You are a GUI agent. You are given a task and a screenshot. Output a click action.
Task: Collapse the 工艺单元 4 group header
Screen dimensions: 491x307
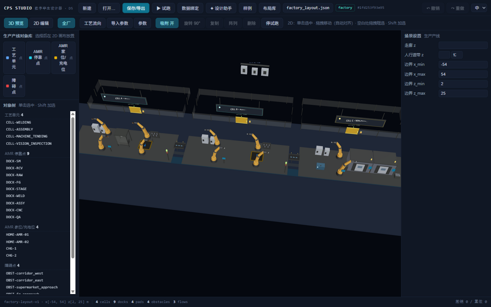click(x=37, y=115)
